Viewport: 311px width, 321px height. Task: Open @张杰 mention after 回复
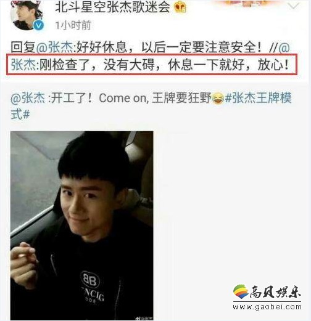click(x=54, y=47)
